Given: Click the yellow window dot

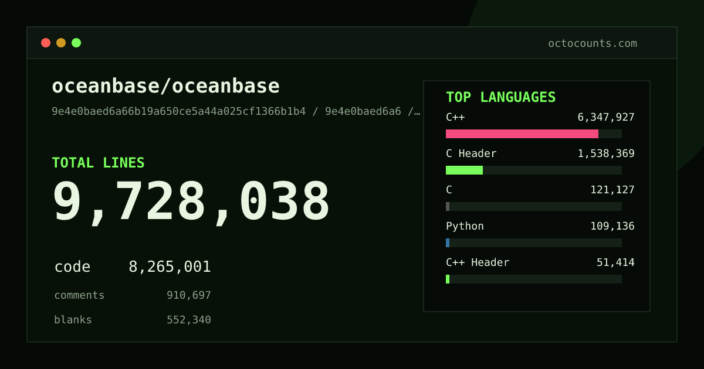Looking at the screenshot, I should (61, 43).
